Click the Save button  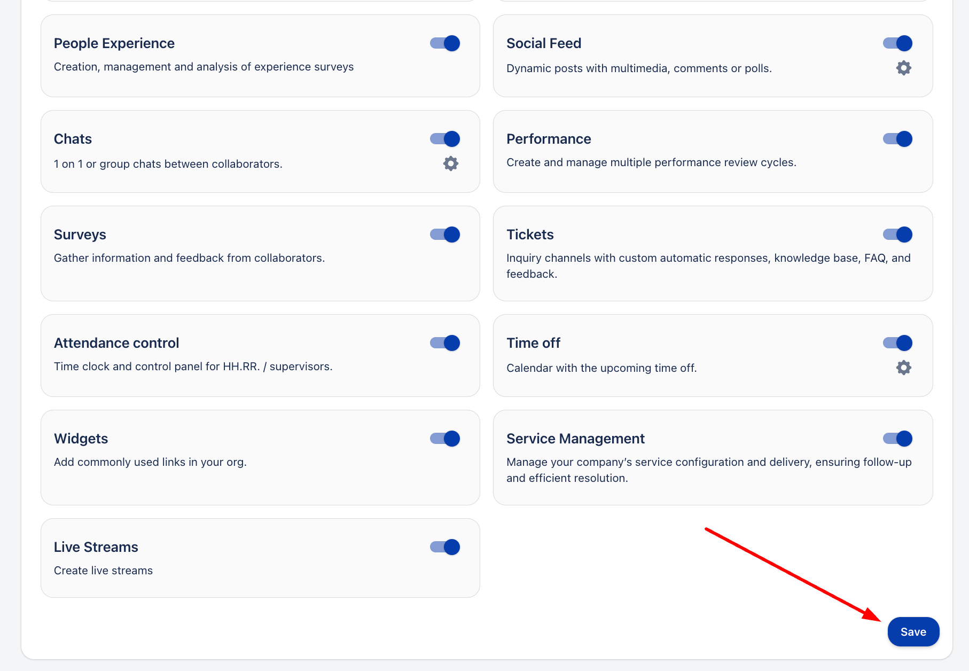tap(913, 631)
